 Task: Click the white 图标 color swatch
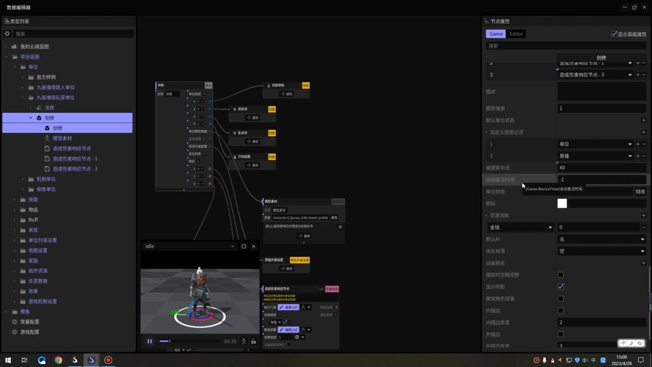point(562,203)
